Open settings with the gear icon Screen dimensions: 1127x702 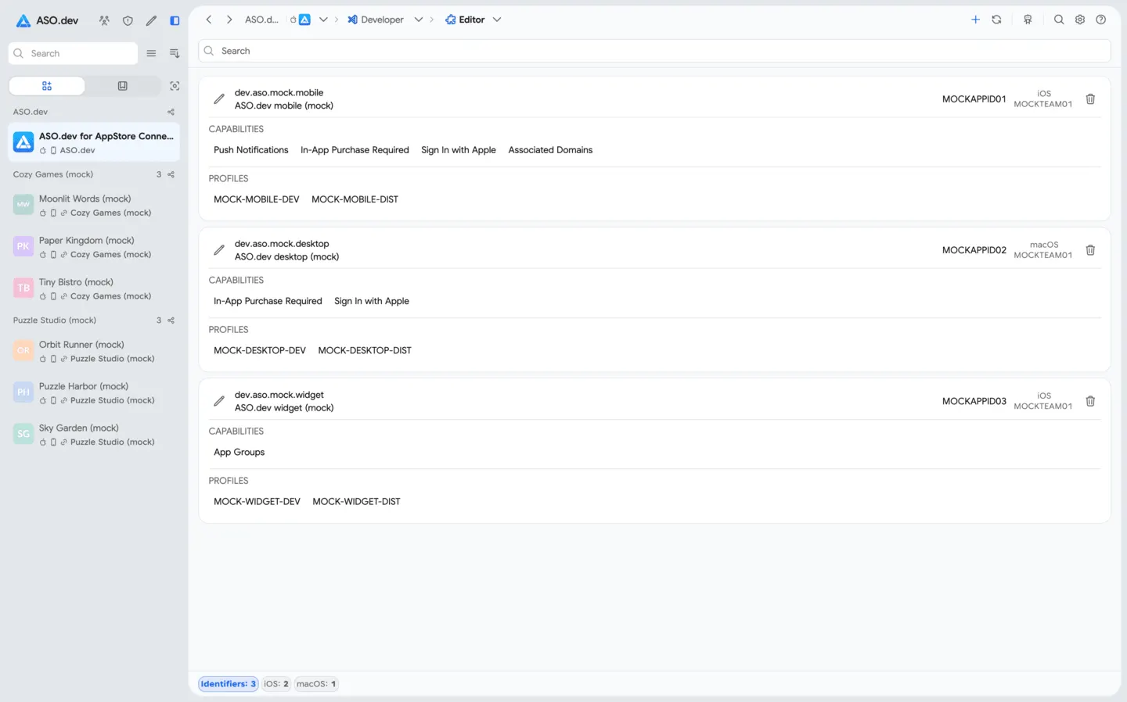pos(1080,20)
